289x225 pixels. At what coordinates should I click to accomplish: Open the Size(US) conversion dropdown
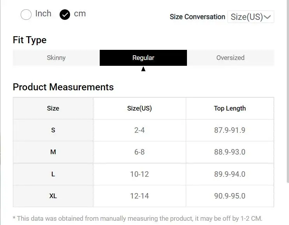(x=251, y=17)
